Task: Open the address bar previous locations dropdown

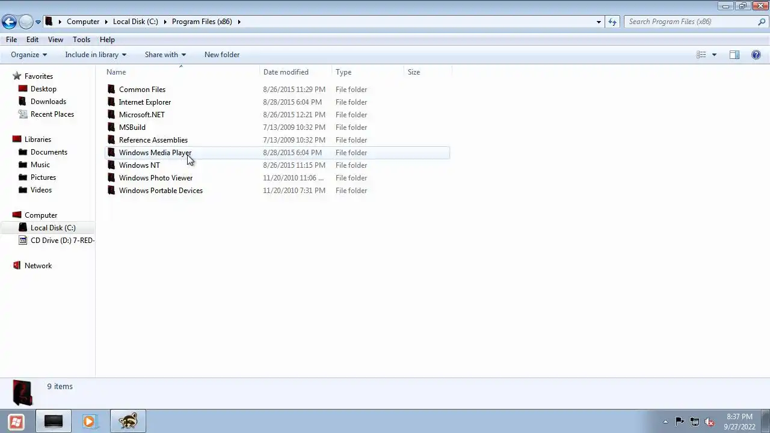Action: (599, 22)
